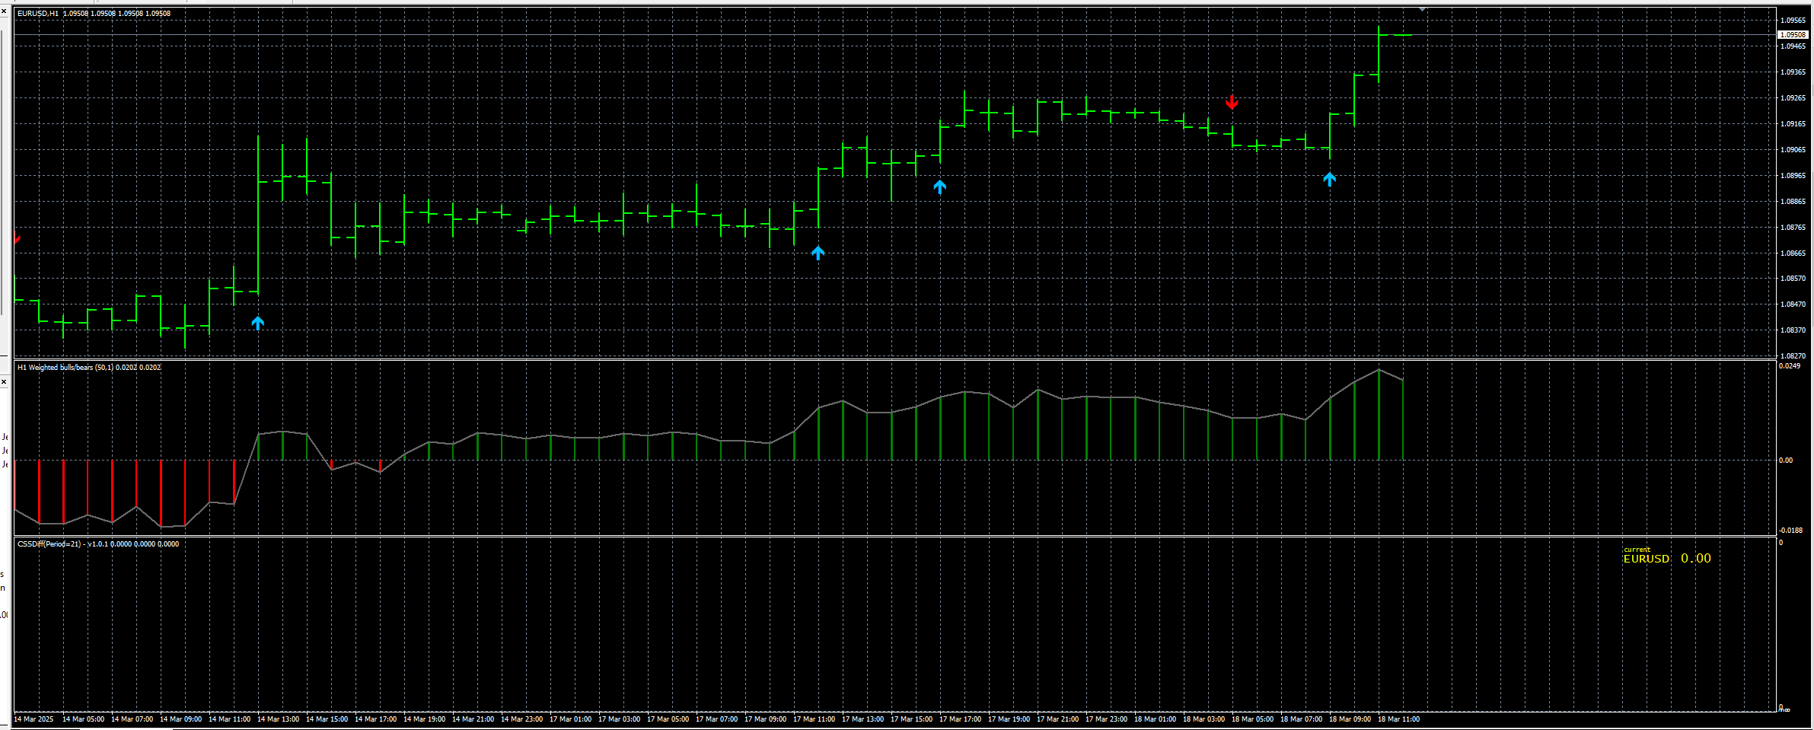This screenshot has height=730, width=1814.
Task: Select blue up arrow near 14 Mar 13:00
Action: 258,324
